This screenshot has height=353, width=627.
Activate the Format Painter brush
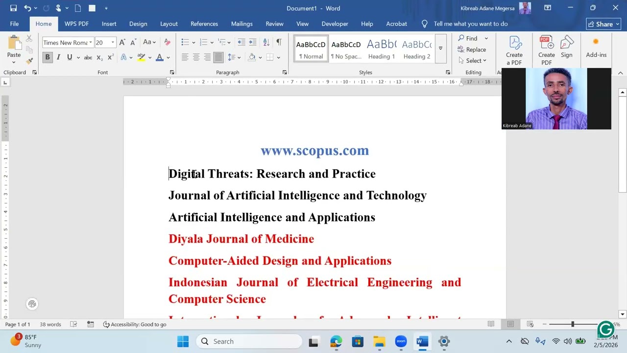point(29,61)
